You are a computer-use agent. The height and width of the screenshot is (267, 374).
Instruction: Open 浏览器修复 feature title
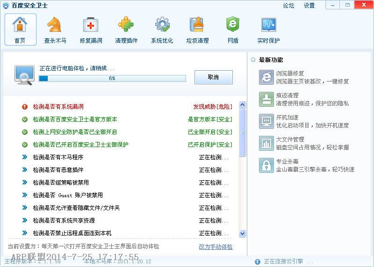[290, 74]
